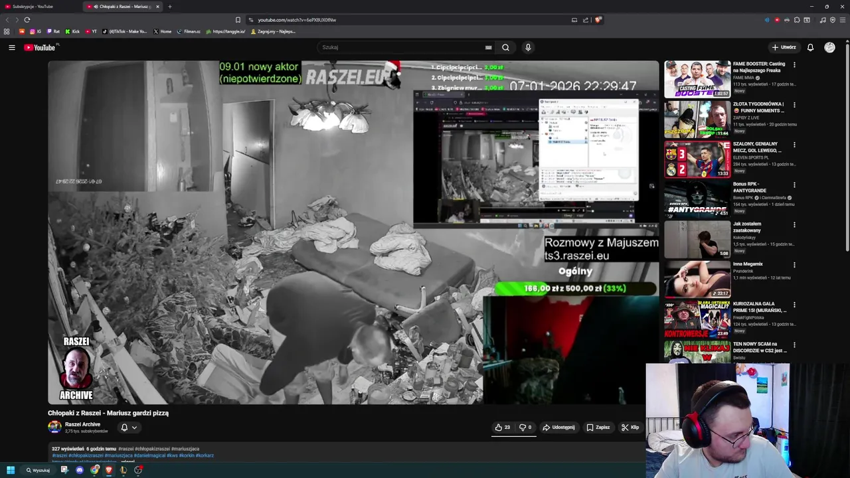
Task: Open the Raszei Archive channel name link
Action: click(82, 424)
